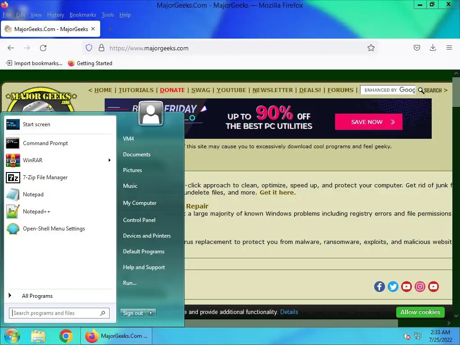The height and width of the screenshot is (345, 460).
Task: Bookmark this page with the star
Action: [371, 48]
